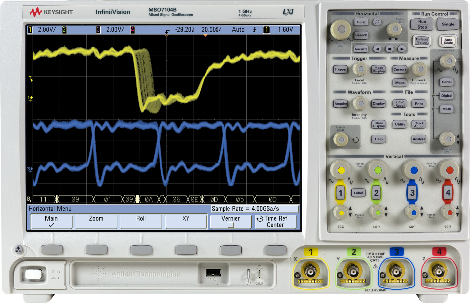Click channel 3 blue vertical scale knob
The height and width of the screenshot is (303, 470).
413,170
